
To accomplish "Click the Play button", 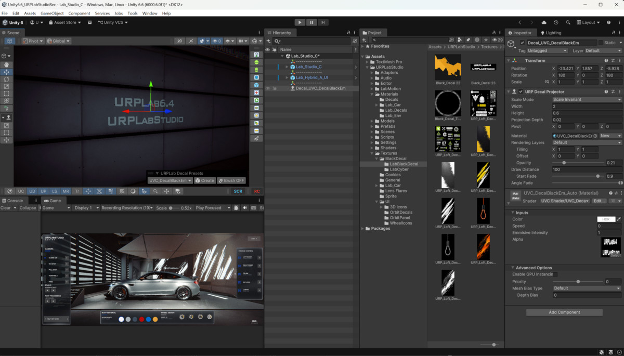I will click(300, 22).
